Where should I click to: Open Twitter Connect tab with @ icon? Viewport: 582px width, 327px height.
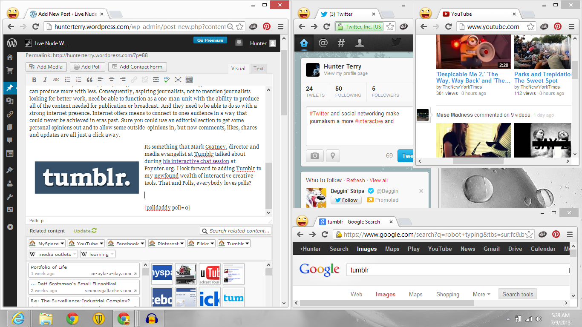click(x=323, y=43)
